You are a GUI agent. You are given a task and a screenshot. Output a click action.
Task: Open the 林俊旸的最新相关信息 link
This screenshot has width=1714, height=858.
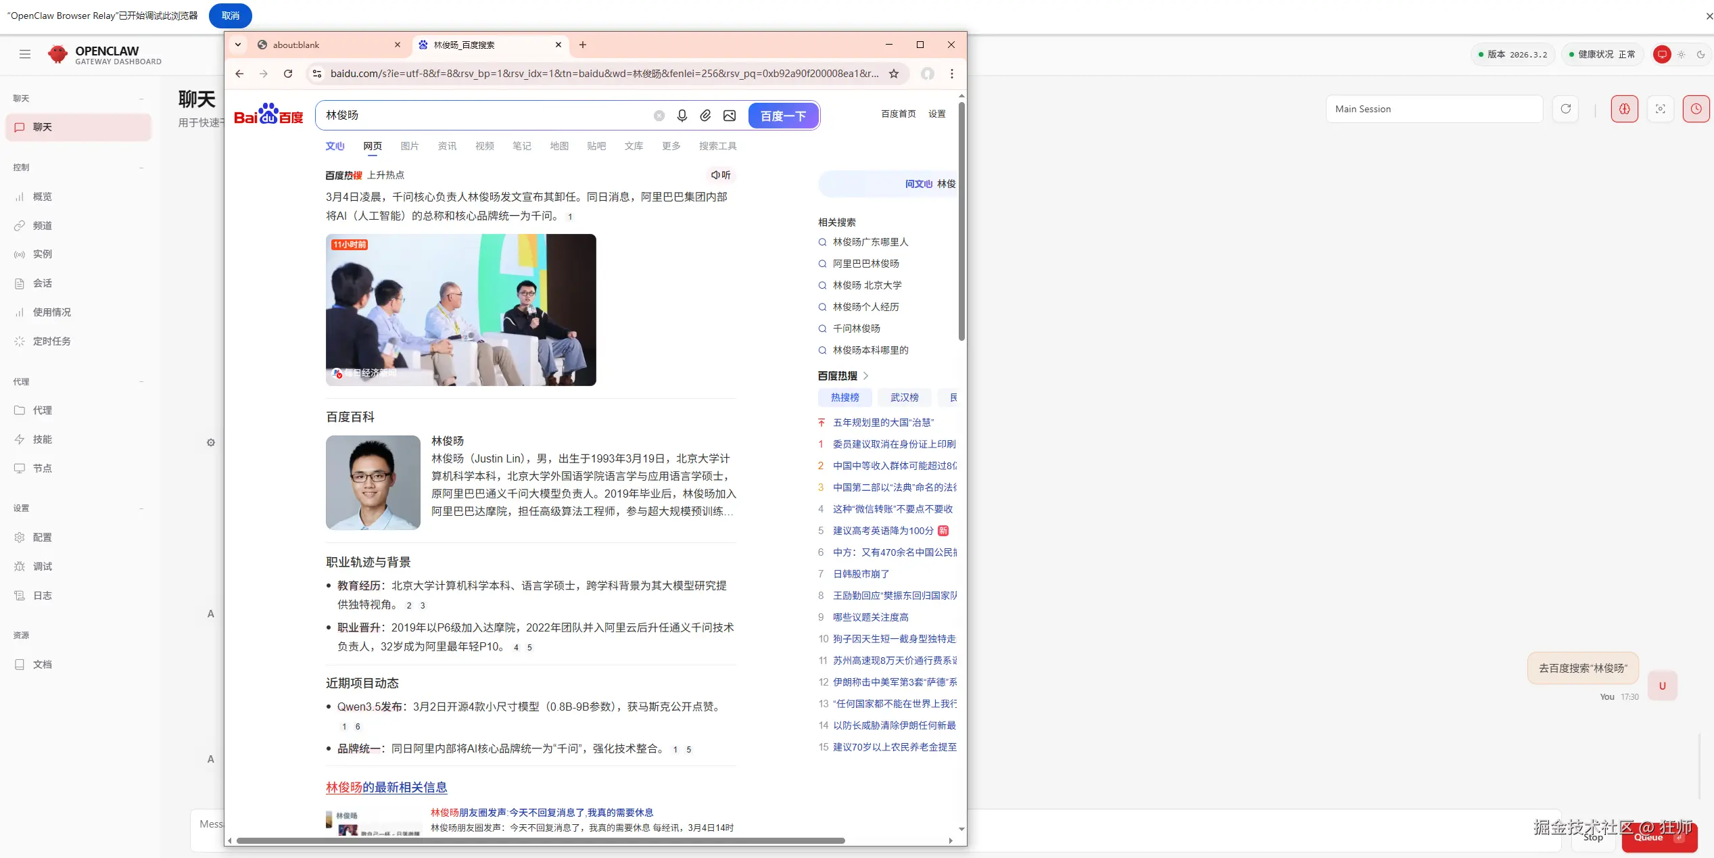[x=386, y=787]
